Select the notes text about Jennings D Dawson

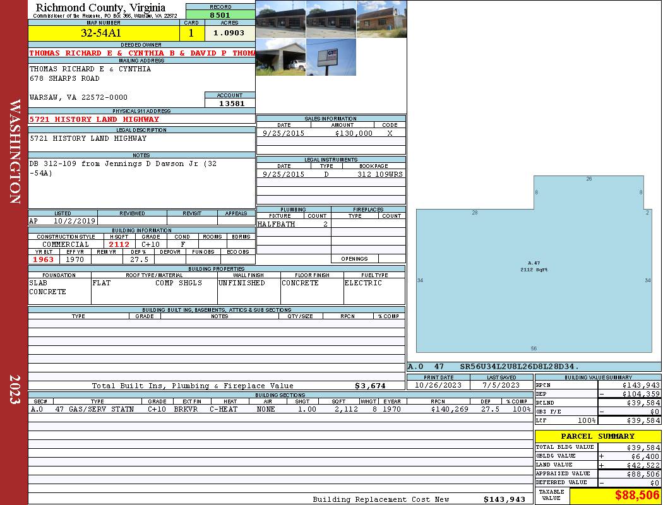point(123,168)
